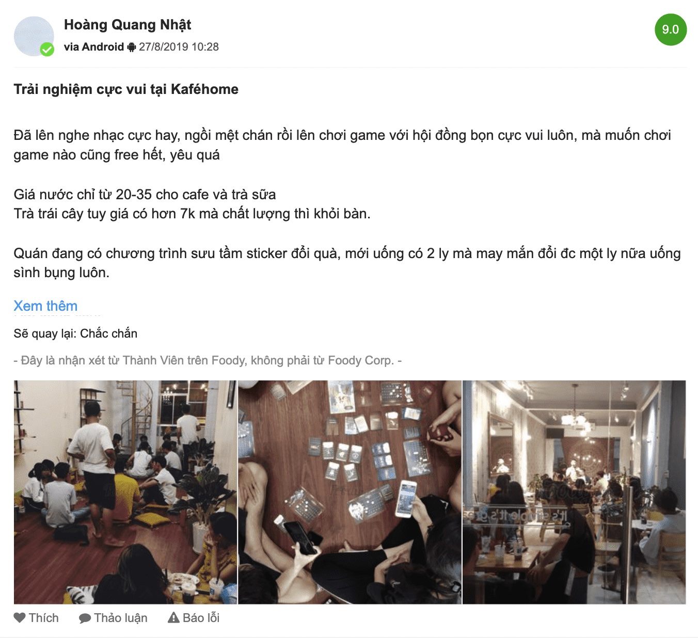The width and height of the screenshot is (698, 638).
Task: Click the green verified checkmark badge
Action: 47,50
